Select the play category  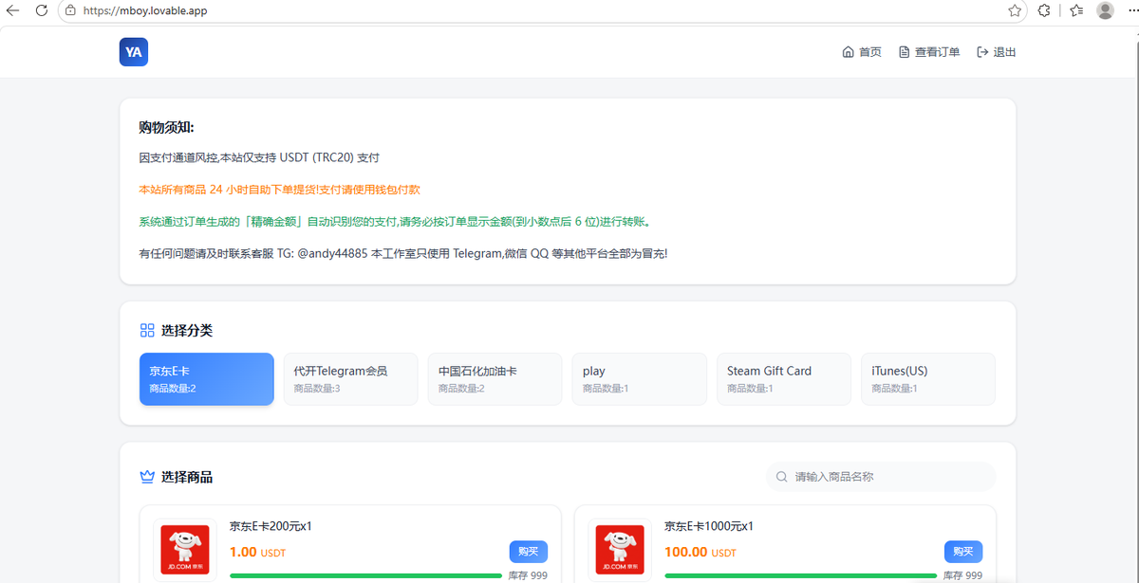click(640, 379)
